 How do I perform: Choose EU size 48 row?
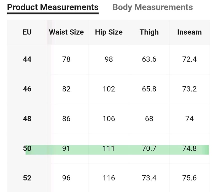click(108, 119)
